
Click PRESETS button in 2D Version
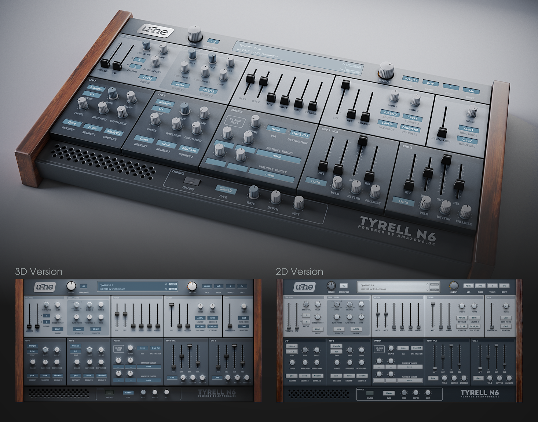(434, 284)
